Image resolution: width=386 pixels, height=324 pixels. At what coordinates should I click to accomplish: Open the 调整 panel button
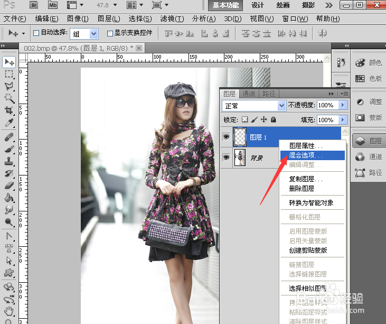pyautogui.click(x=368, y=102)
